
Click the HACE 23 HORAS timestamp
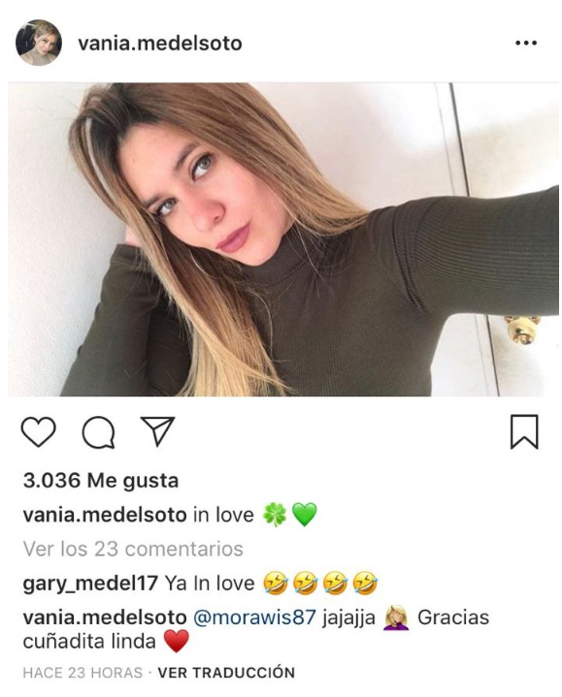pyautogui.click(x=83, y=672)
